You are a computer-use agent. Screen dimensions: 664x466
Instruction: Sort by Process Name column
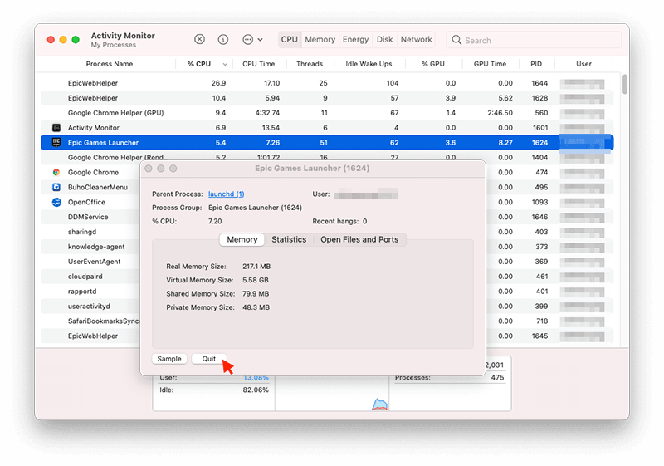tap(110, 64)
